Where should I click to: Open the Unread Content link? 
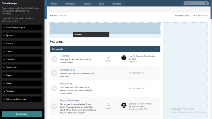click(x=182, y=16)
